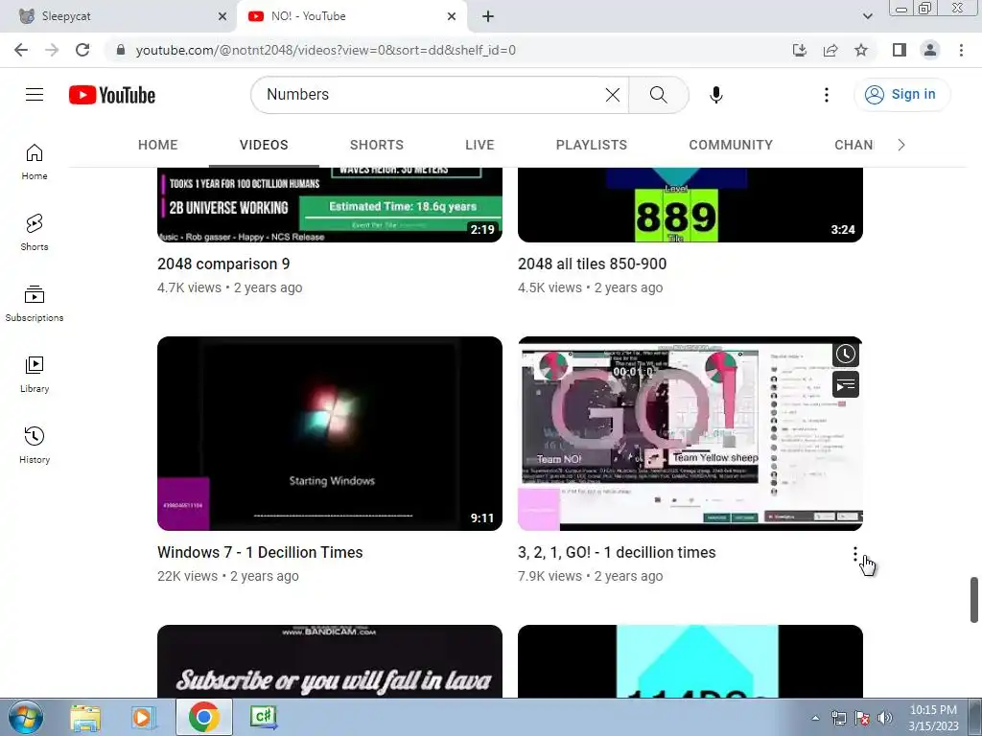Clear the search box with X
The image size is (982, 736).
click(613, 95)
